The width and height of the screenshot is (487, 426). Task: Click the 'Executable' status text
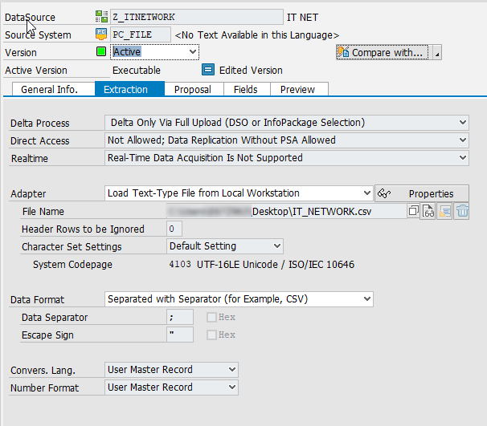[x=137, y=71]
